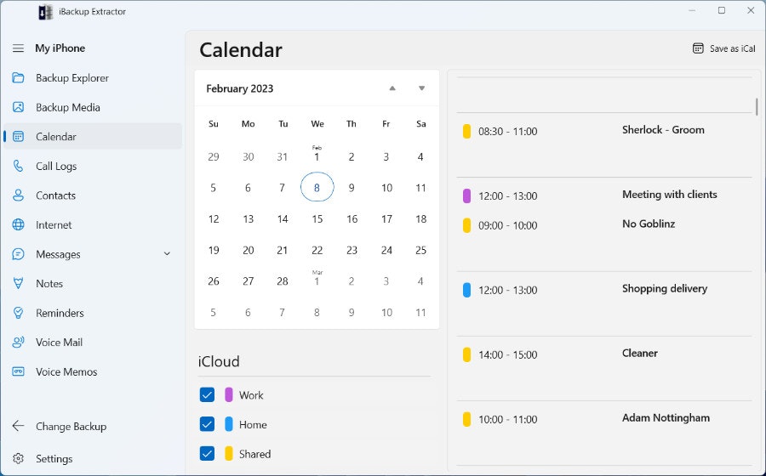Click purple Work color swatch

(229, 394)
